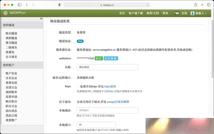
Task: Open 我要推广 in the sidebar
Action: click(11, 120)
